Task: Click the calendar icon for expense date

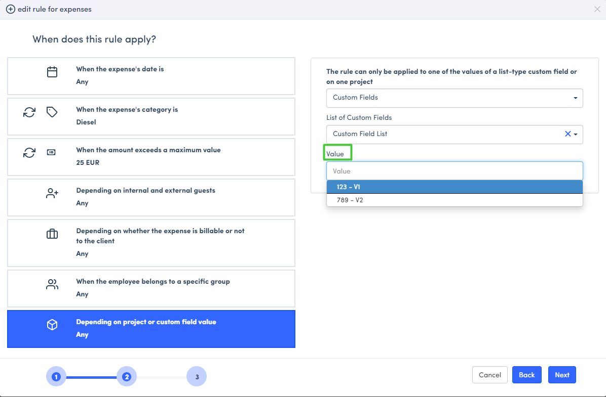Action: 52,72
